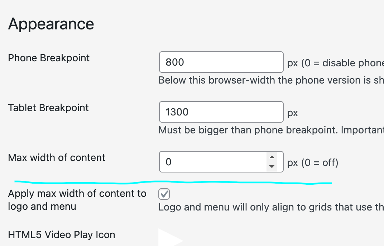Click the cyan underline below Max width
The width and height of the screenshot is (384, 246).
(172, 182)
